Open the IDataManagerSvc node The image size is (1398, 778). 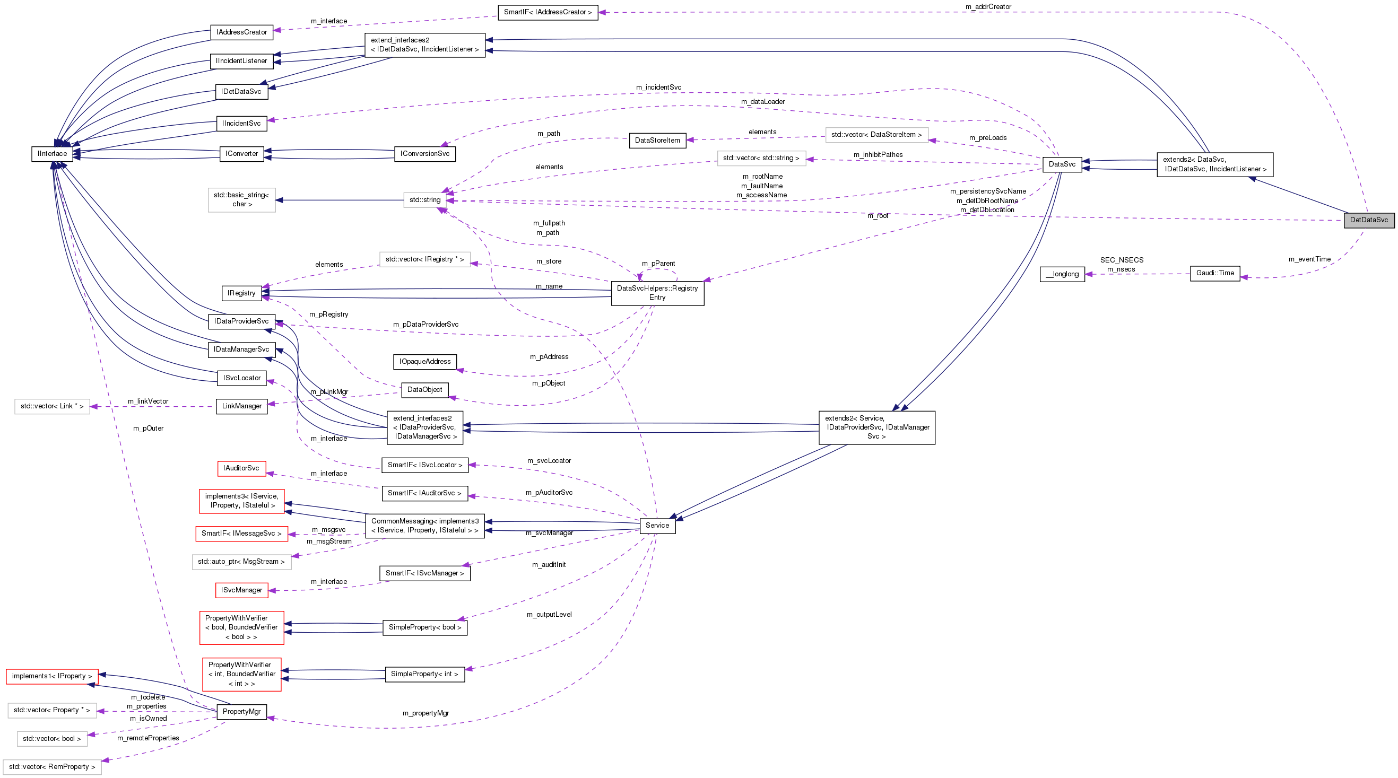(242, 349)
